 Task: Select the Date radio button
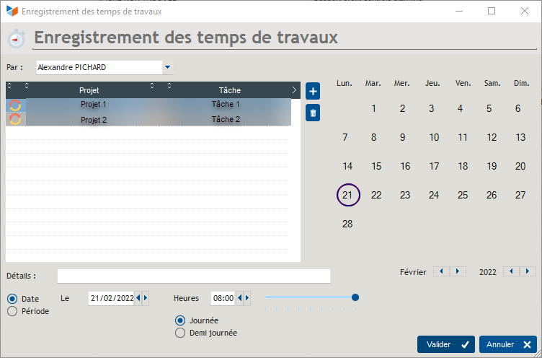[x=12, y=299]
